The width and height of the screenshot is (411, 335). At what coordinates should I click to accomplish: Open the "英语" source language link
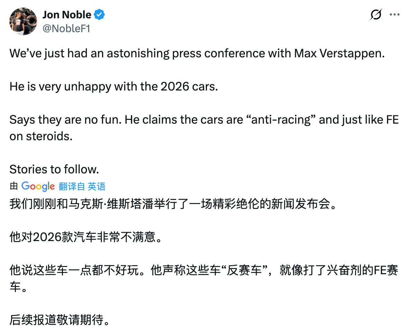pos(97,186)
